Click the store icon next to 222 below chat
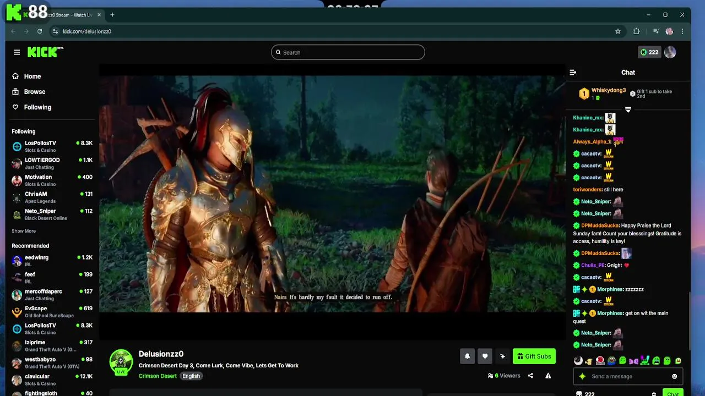This screenshot has height=396, width=705. tap(579, 394)
